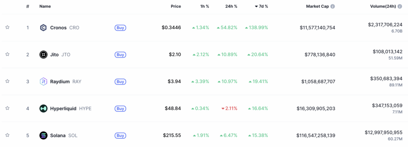408x147 pixels.
Task: Click the Solana coin logo icon
Action: pyautogui.click(x=43, y=135)
